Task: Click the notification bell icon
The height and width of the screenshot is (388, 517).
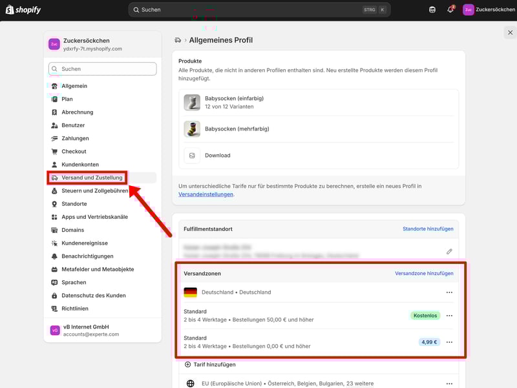Action: (x=450, y=10)
